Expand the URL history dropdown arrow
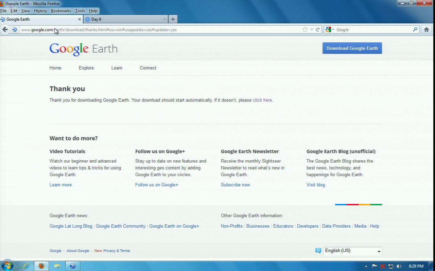435x271 pixels. [x=312, y=29]
